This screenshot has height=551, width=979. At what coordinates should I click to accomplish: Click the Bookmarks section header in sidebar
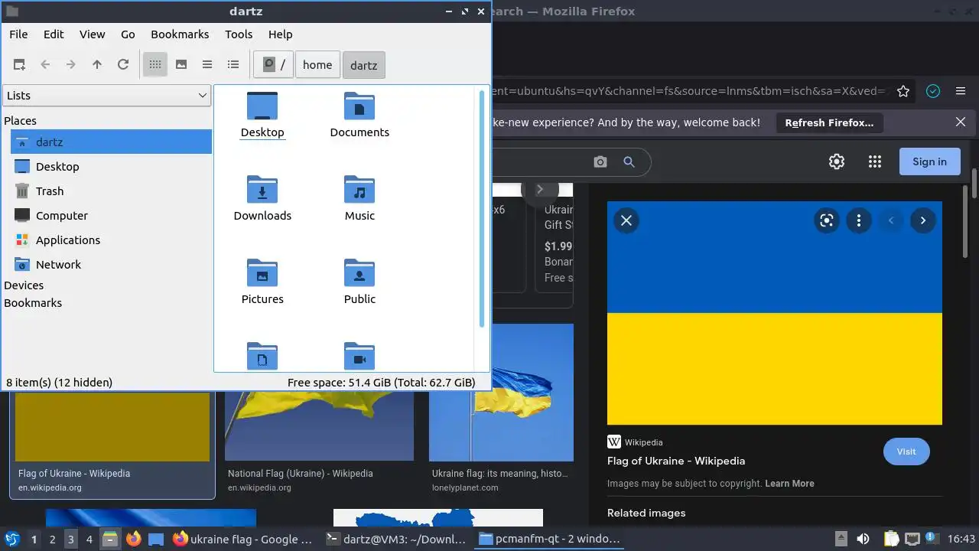pos(33,303)
